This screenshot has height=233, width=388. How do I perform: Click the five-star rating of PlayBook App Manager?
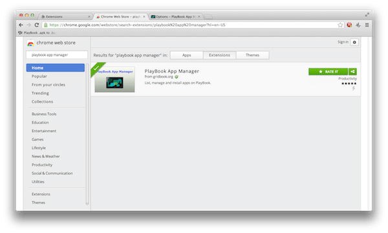(349, 83)
